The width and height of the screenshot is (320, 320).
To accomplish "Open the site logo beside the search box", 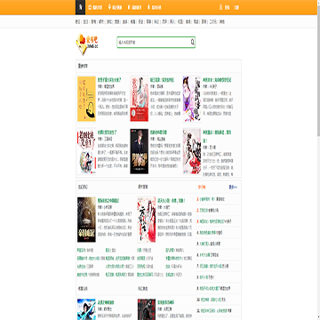I will click(87, 44).
